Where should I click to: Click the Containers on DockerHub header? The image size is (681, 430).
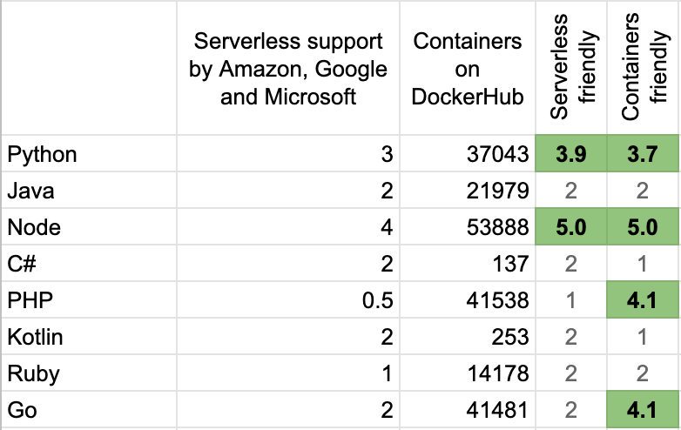click(469, 68)
